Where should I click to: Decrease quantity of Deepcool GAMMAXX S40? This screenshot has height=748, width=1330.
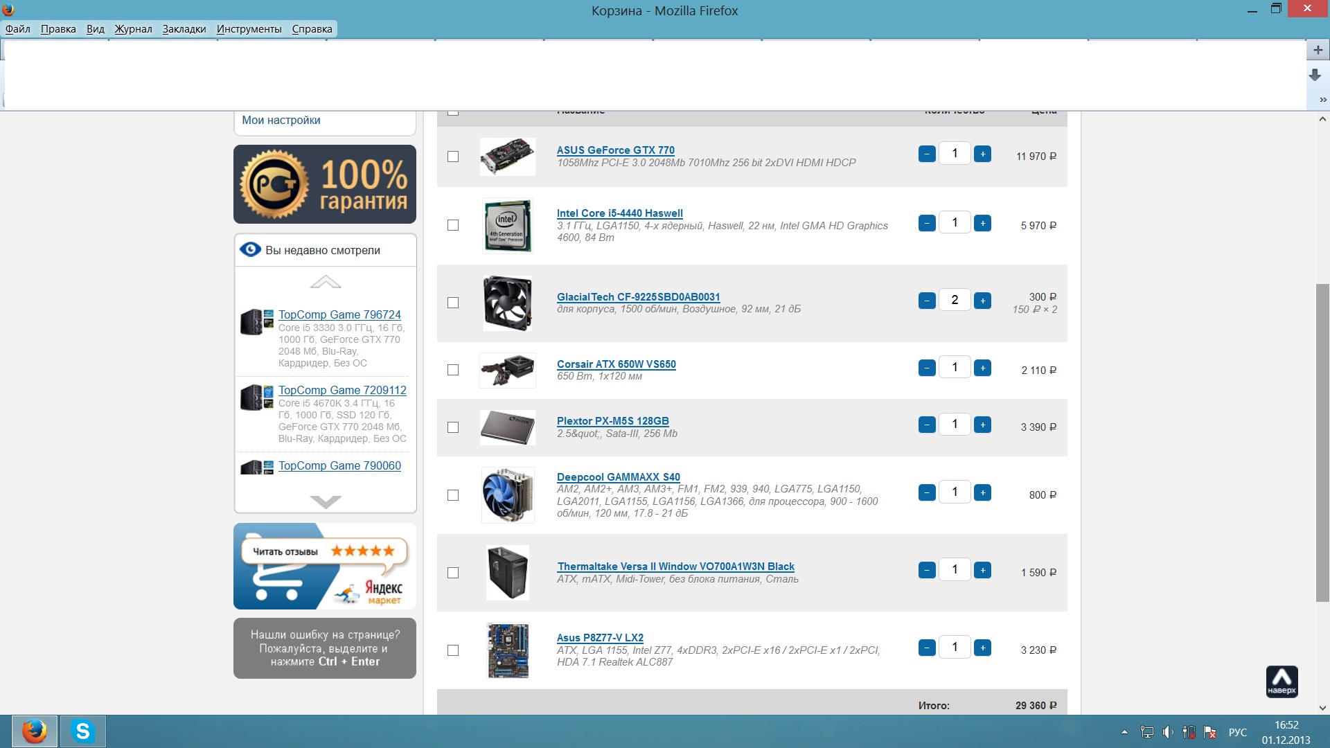click(927, 492)
